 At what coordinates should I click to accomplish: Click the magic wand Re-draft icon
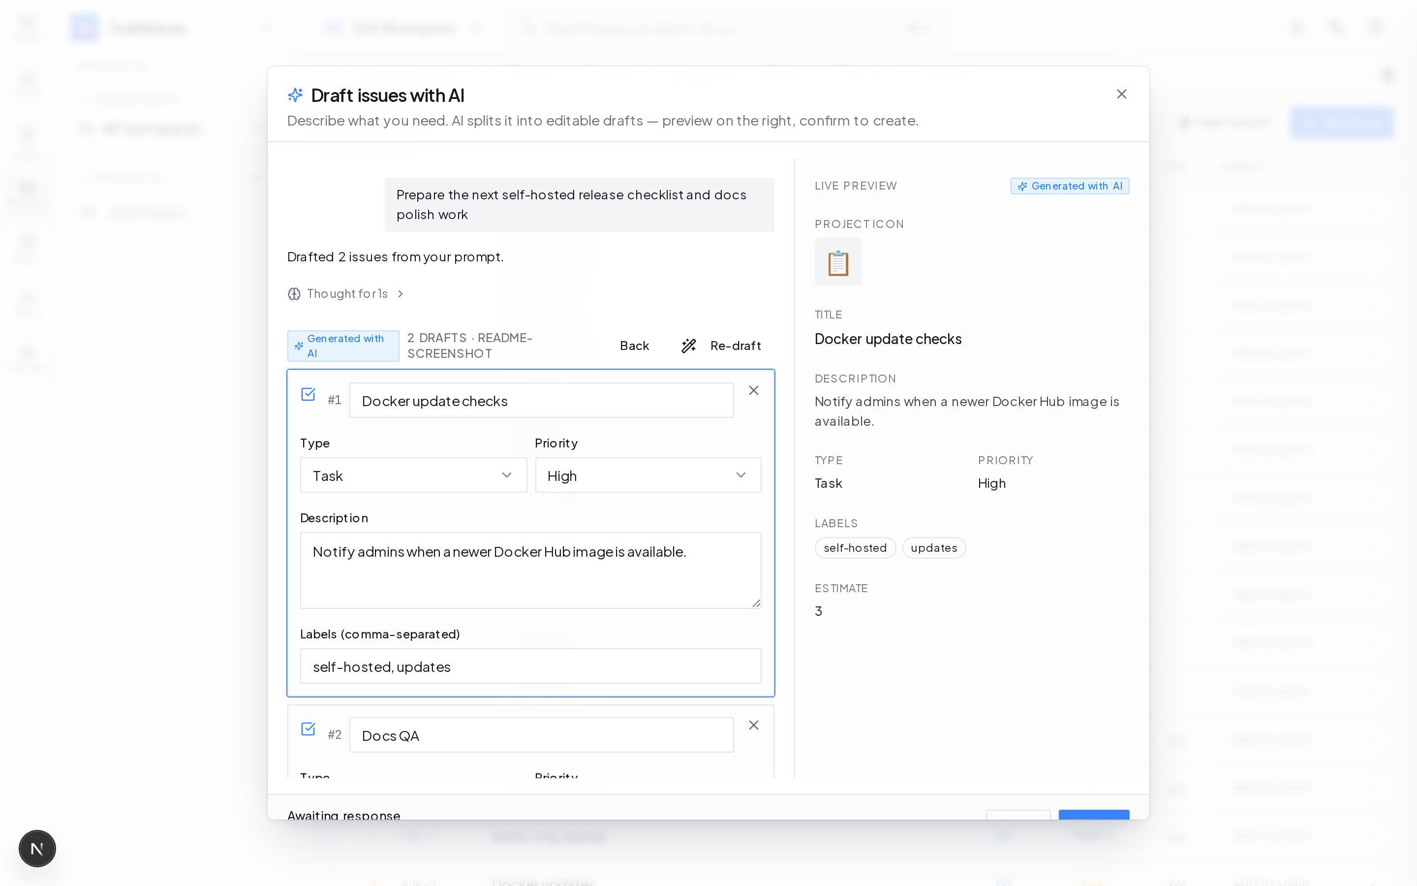click(x=689, y=346)
